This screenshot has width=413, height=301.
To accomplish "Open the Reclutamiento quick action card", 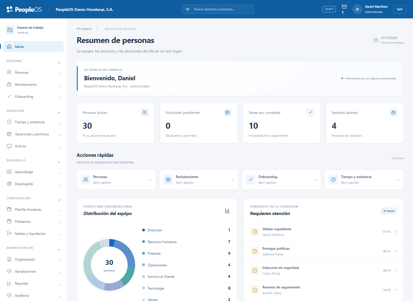I will 199,180.
